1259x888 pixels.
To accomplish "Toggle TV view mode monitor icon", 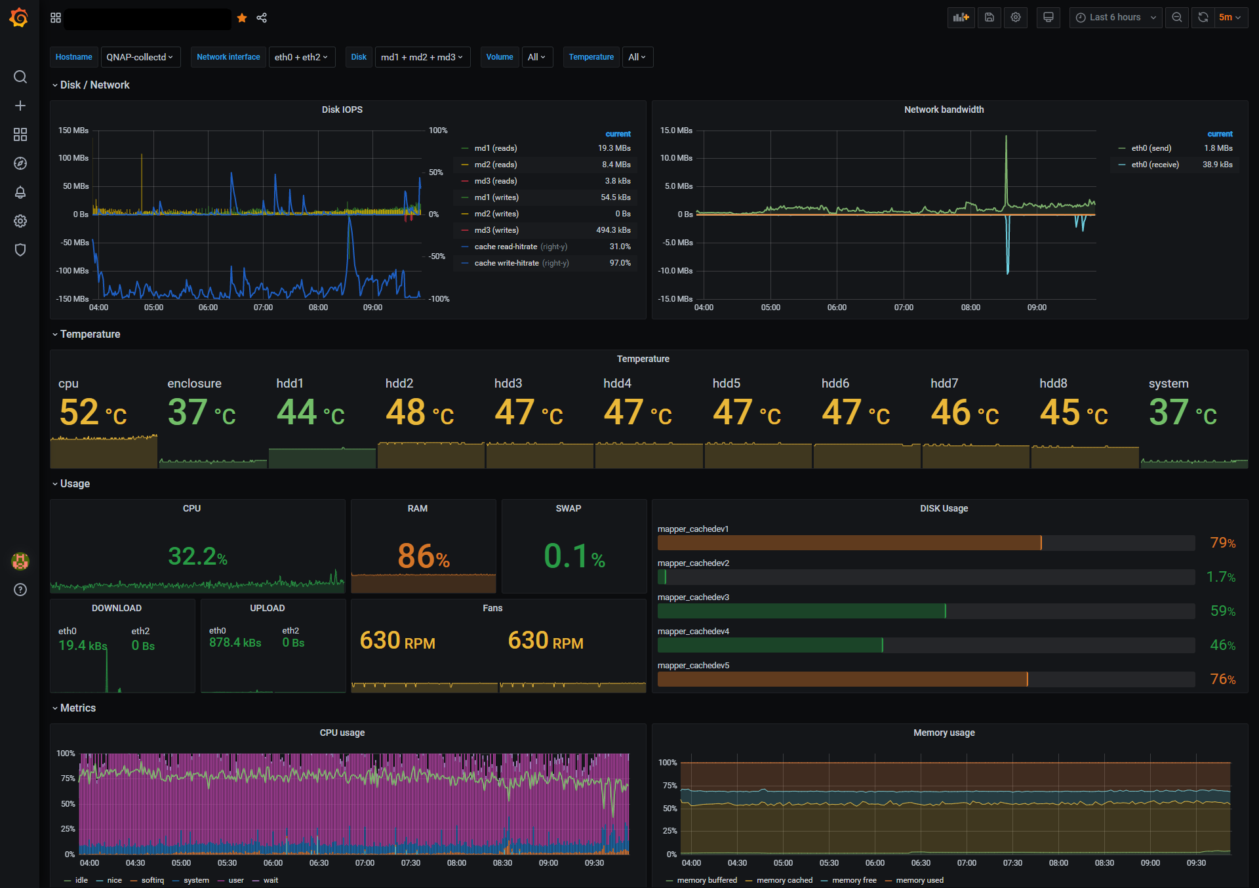I will point(1048,18).
